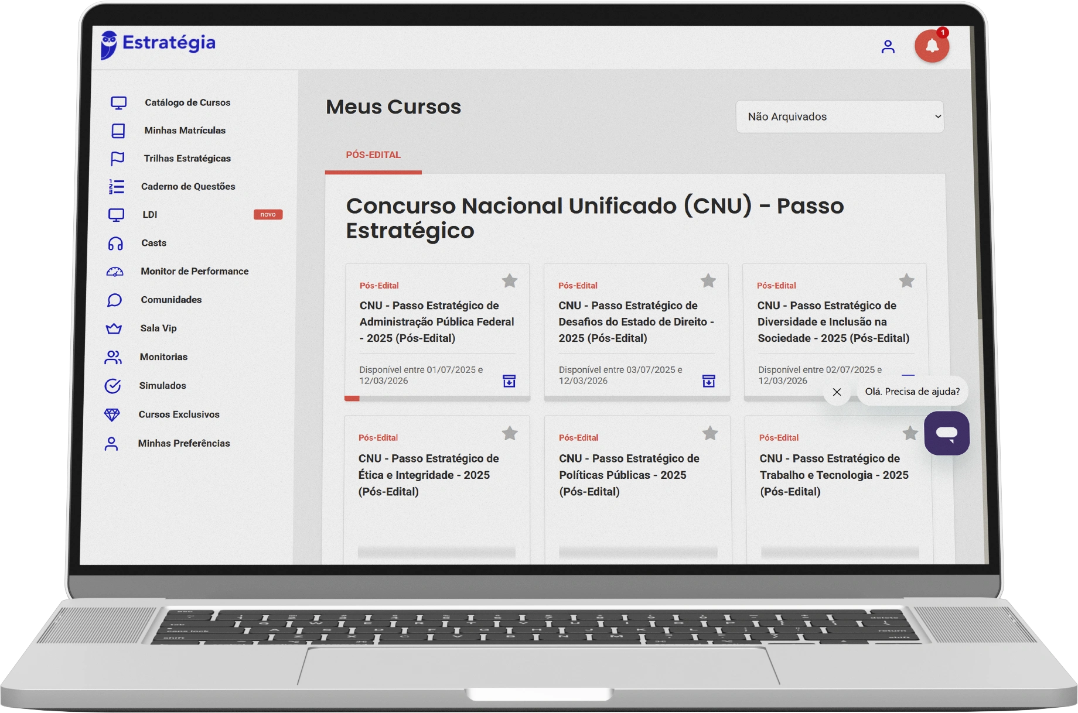Click the Casts headphones icon
Image resolution: width=1078 pixels, height=713 pixels.
115,244
